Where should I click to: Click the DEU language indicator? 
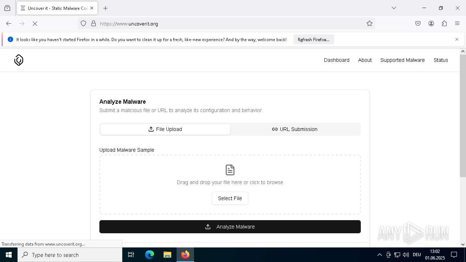417,255
